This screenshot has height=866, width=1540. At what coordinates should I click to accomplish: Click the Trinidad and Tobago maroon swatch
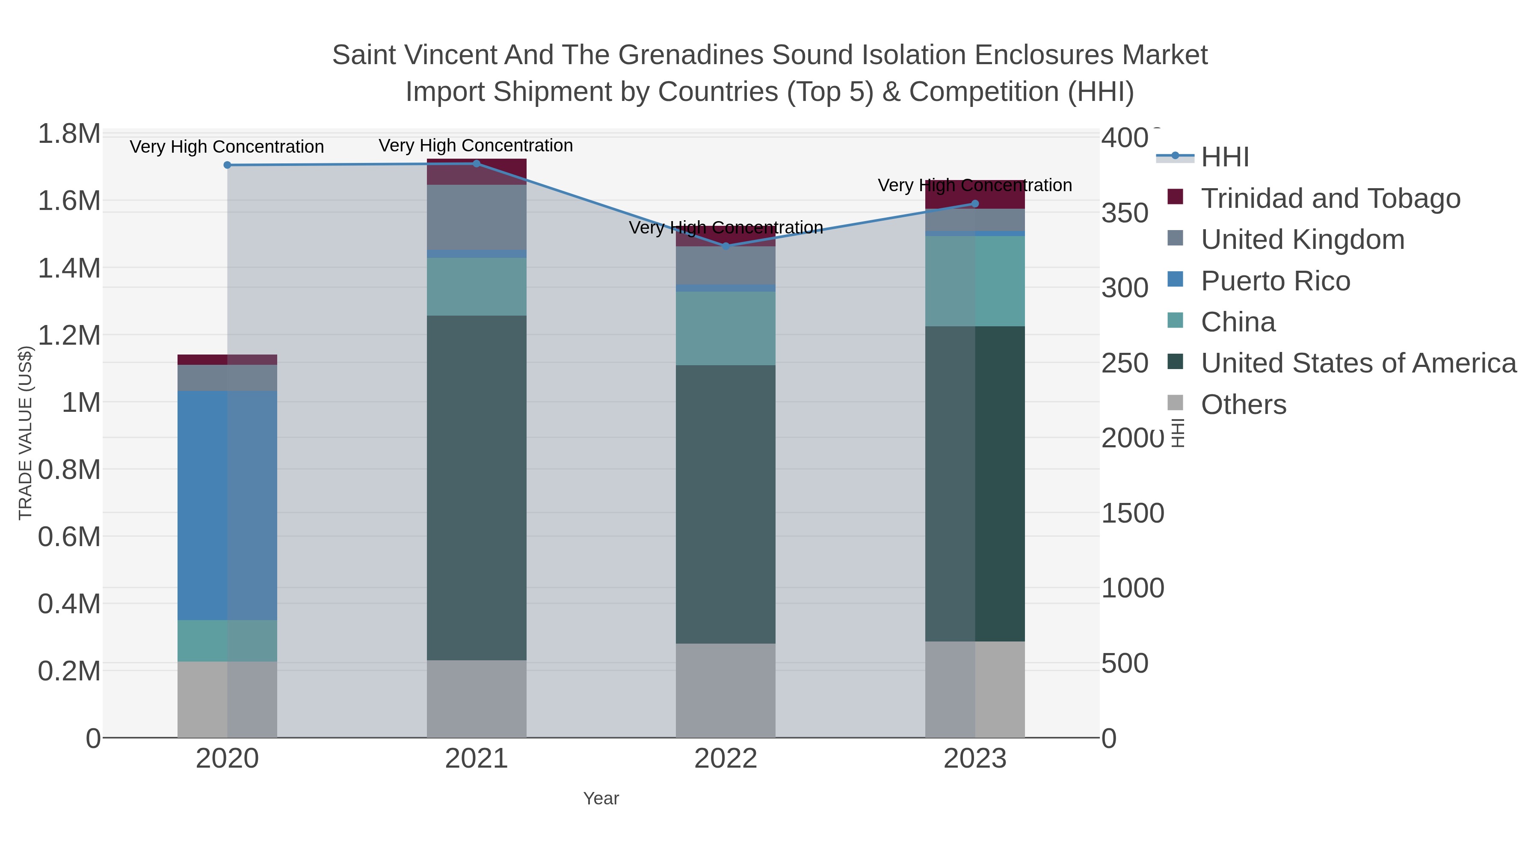tap(1175, 197)
